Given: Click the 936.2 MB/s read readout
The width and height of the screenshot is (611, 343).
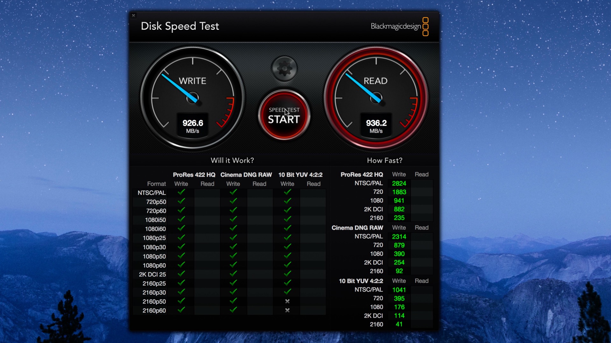Looking at the screenshot, I should pos(376,126).
